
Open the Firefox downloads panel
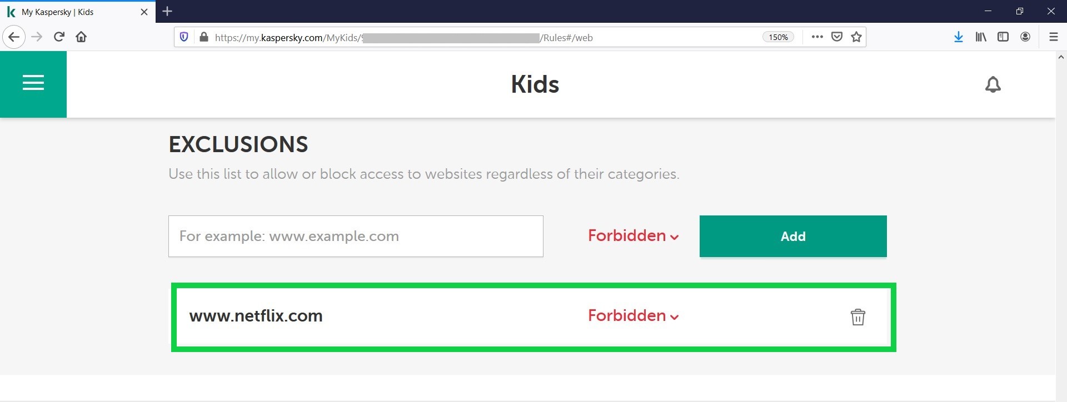[958, 37]
